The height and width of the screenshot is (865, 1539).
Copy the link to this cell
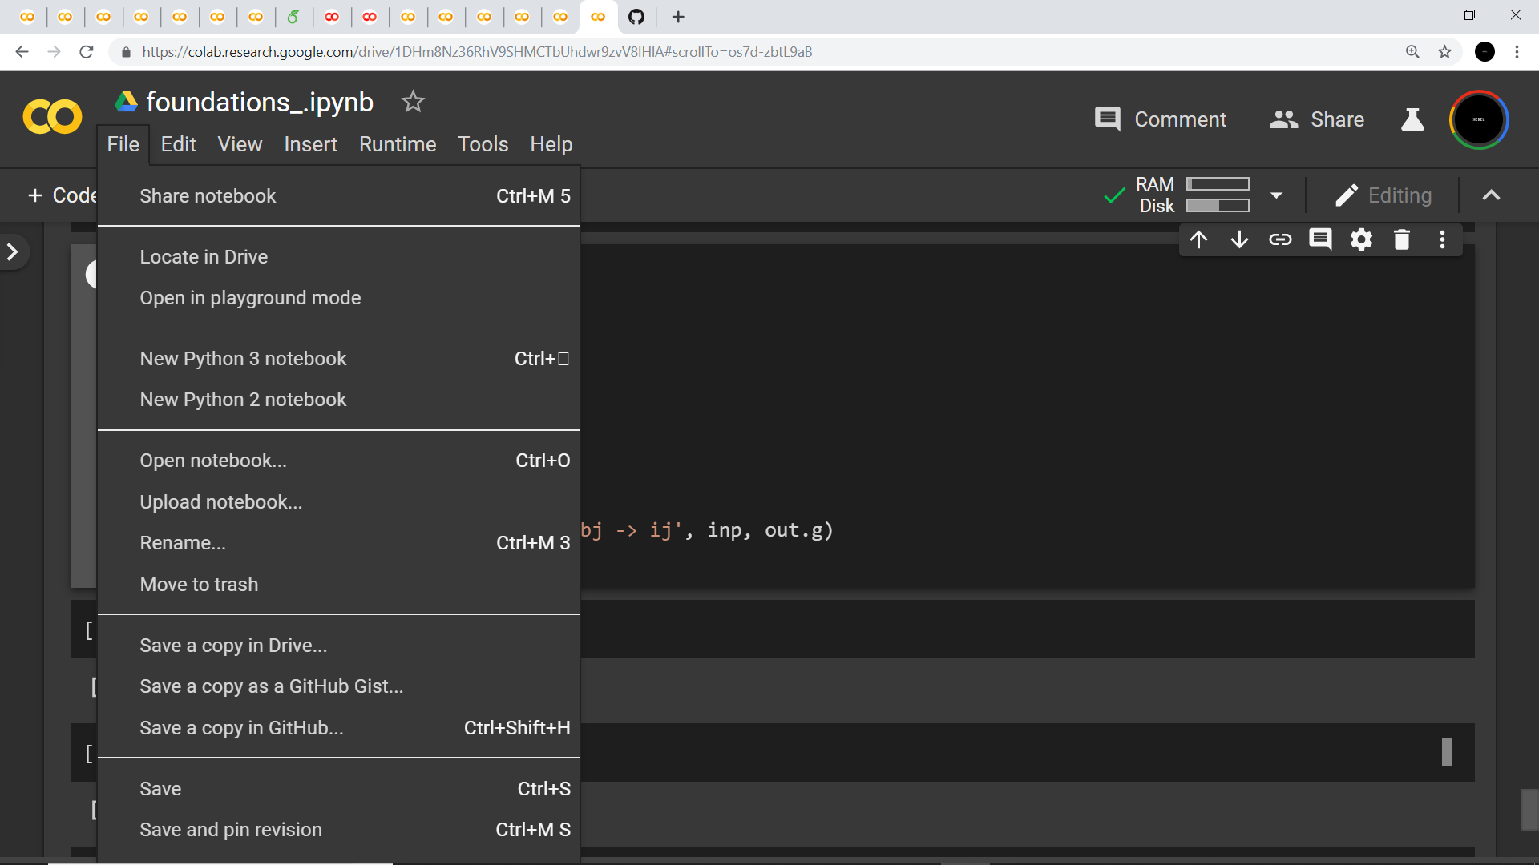(x=1281, y=239)
